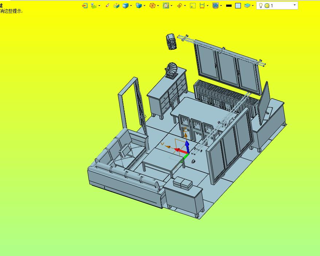Click the orange target snap point icon
Screen dimensions: 320x256
coord(179,5)
